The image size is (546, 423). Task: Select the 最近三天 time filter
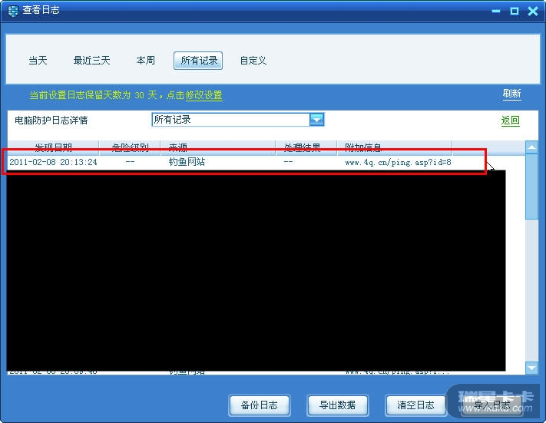point(91,61)
